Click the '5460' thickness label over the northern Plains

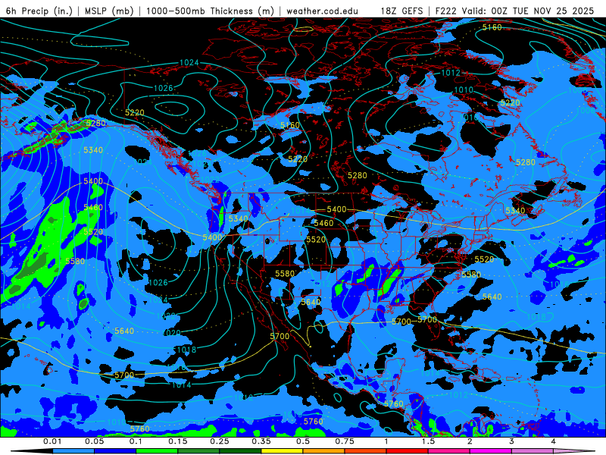pyautogui.click(x=324, y=223)
